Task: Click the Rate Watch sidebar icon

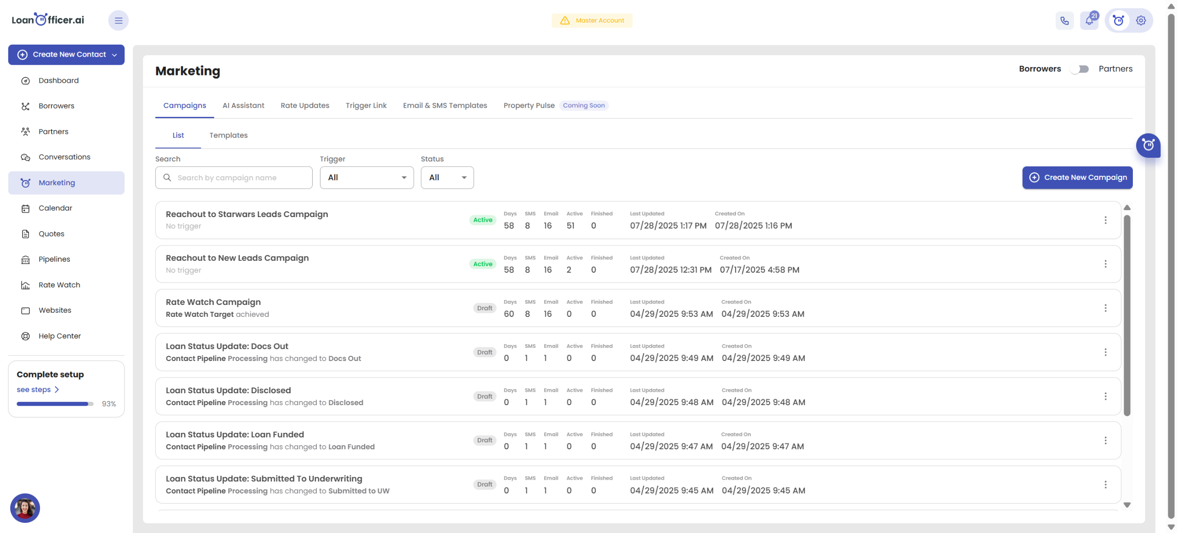Action: pos(26,285)
